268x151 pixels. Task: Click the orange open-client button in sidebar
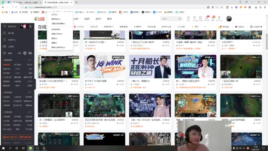pyautogui.click(x=10, y=137)
